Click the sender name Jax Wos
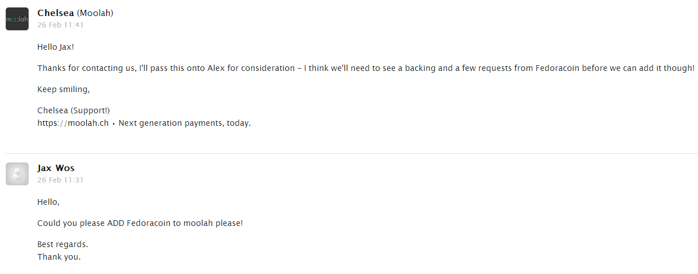 pyautogui.click(x=56, y=168)
